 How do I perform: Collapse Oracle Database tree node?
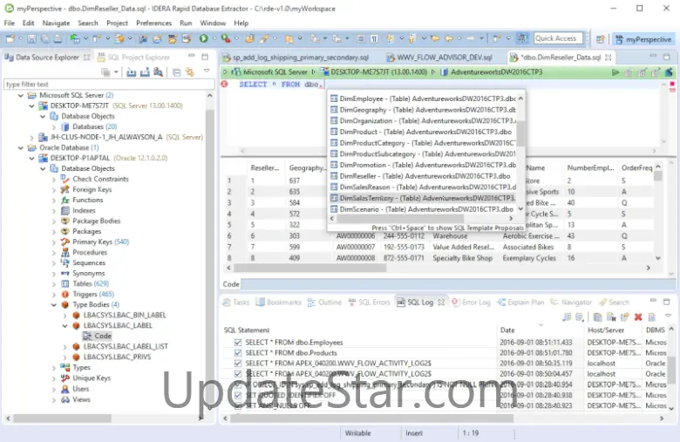(21, 147)
